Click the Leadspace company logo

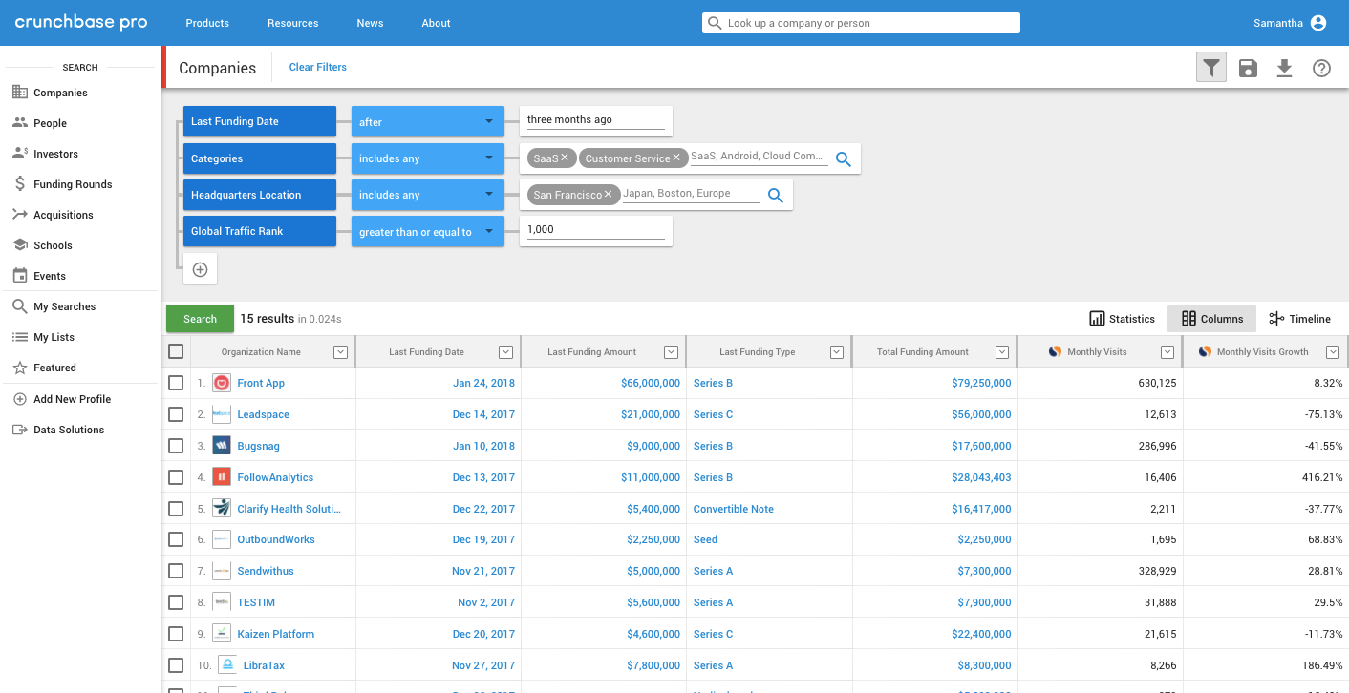(x=222, y=414)
